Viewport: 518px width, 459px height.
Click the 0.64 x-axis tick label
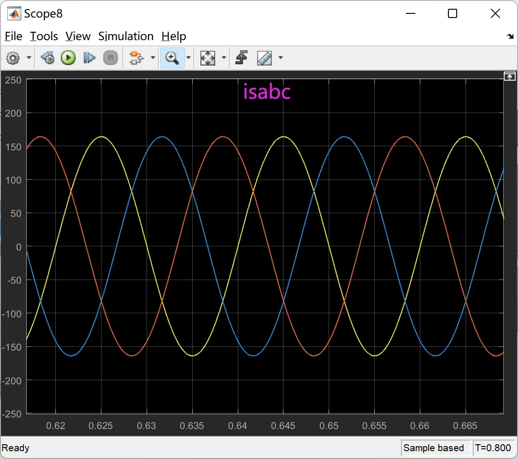(237, 426)
